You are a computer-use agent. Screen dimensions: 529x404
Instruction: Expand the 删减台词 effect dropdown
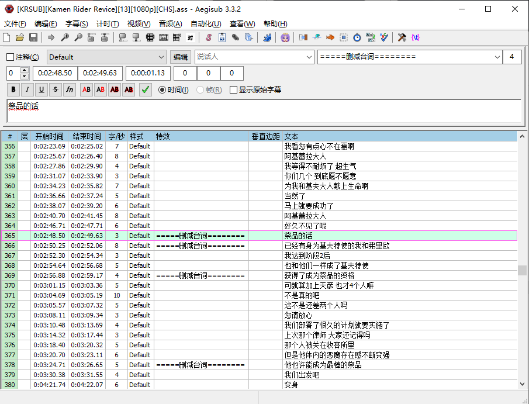pos(497,57)
